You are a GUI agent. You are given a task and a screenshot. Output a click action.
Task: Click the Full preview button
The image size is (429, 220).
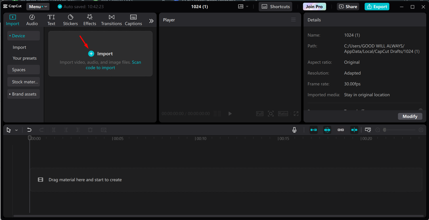(x=260, y=114)
